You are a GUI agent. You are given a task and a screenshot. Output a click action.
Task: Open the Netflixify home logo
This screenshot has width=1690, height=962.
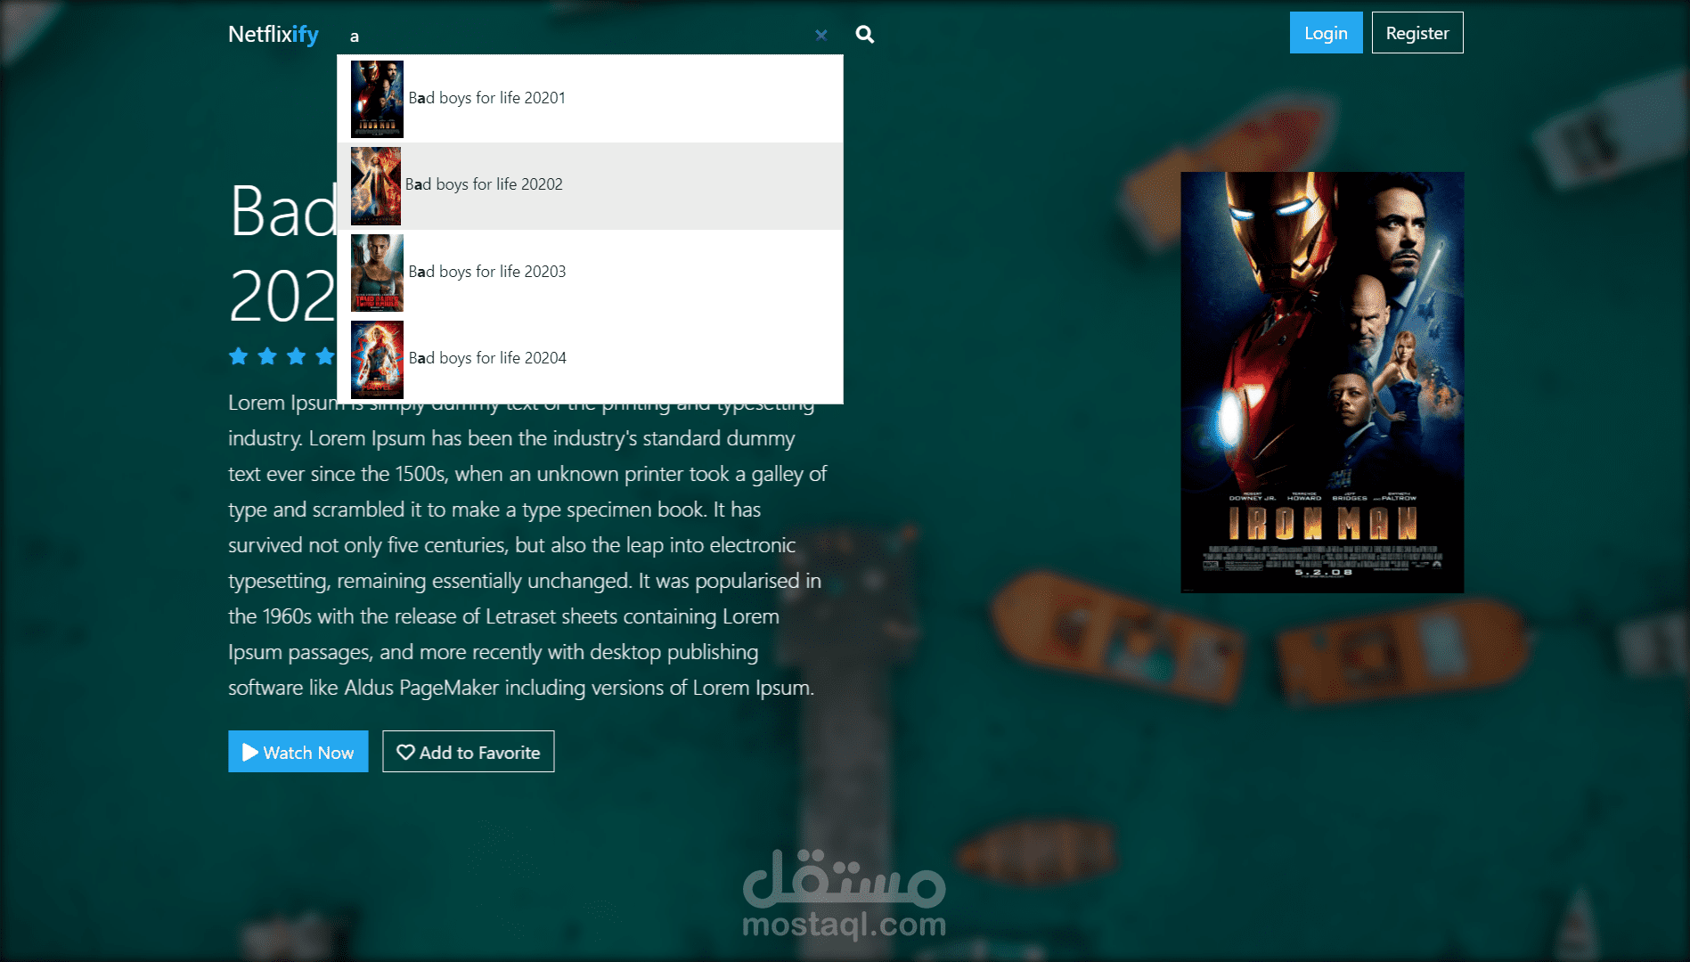273,34
